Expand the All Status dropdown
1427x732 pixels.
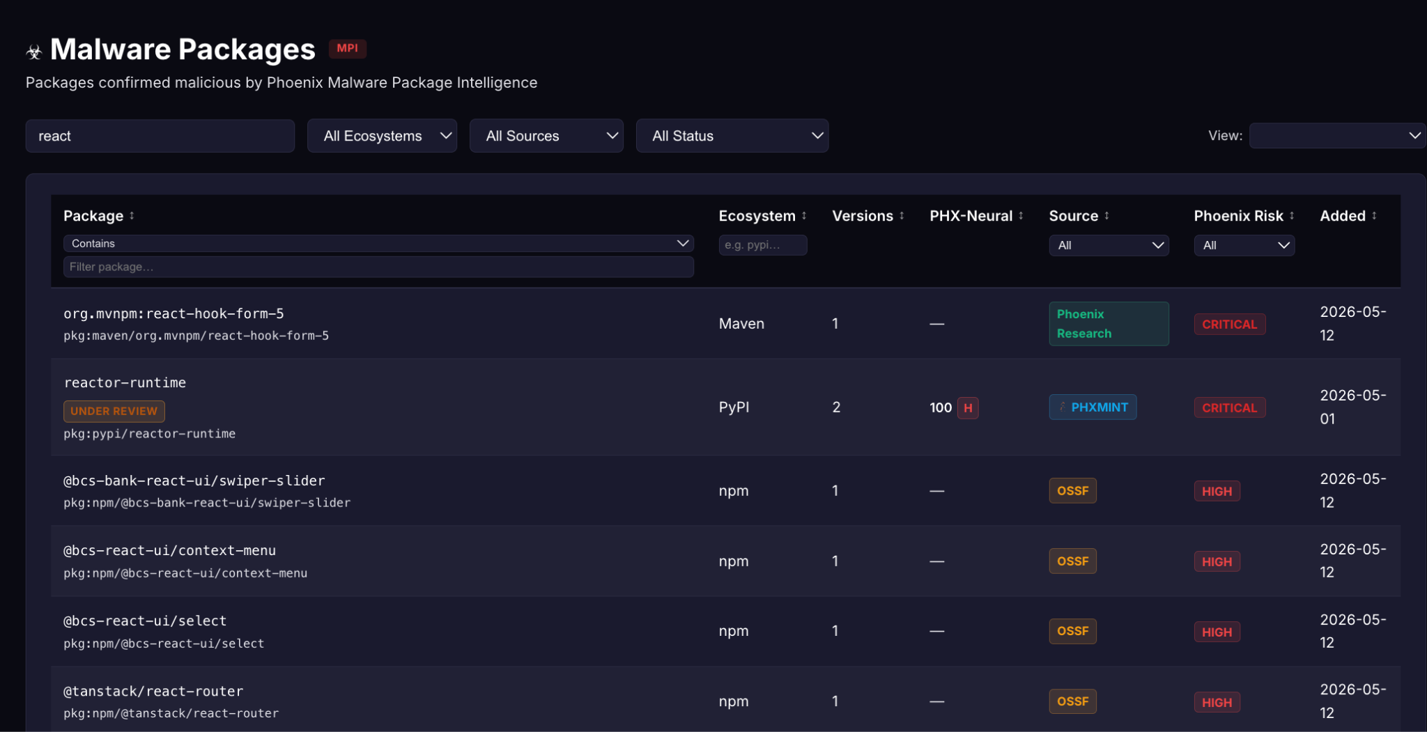pyautogui.click(x=732, y=136)
